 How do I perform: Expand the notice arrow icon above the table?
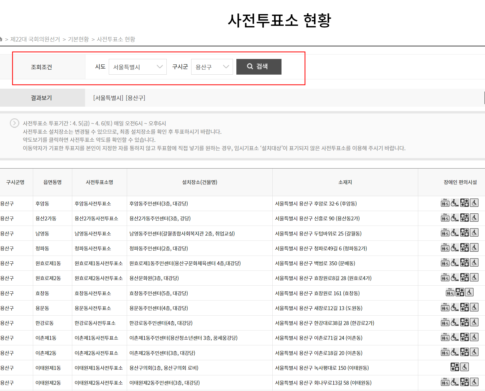coord(15,123)
